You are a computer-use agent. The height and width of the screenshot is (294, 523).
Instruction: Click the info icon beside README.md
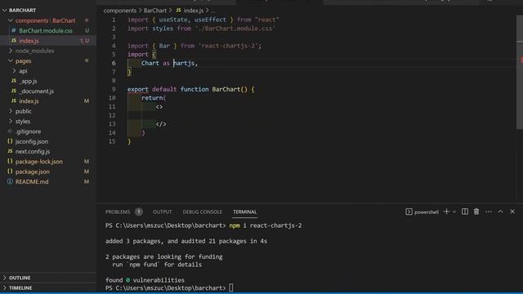tap(10, 181)
